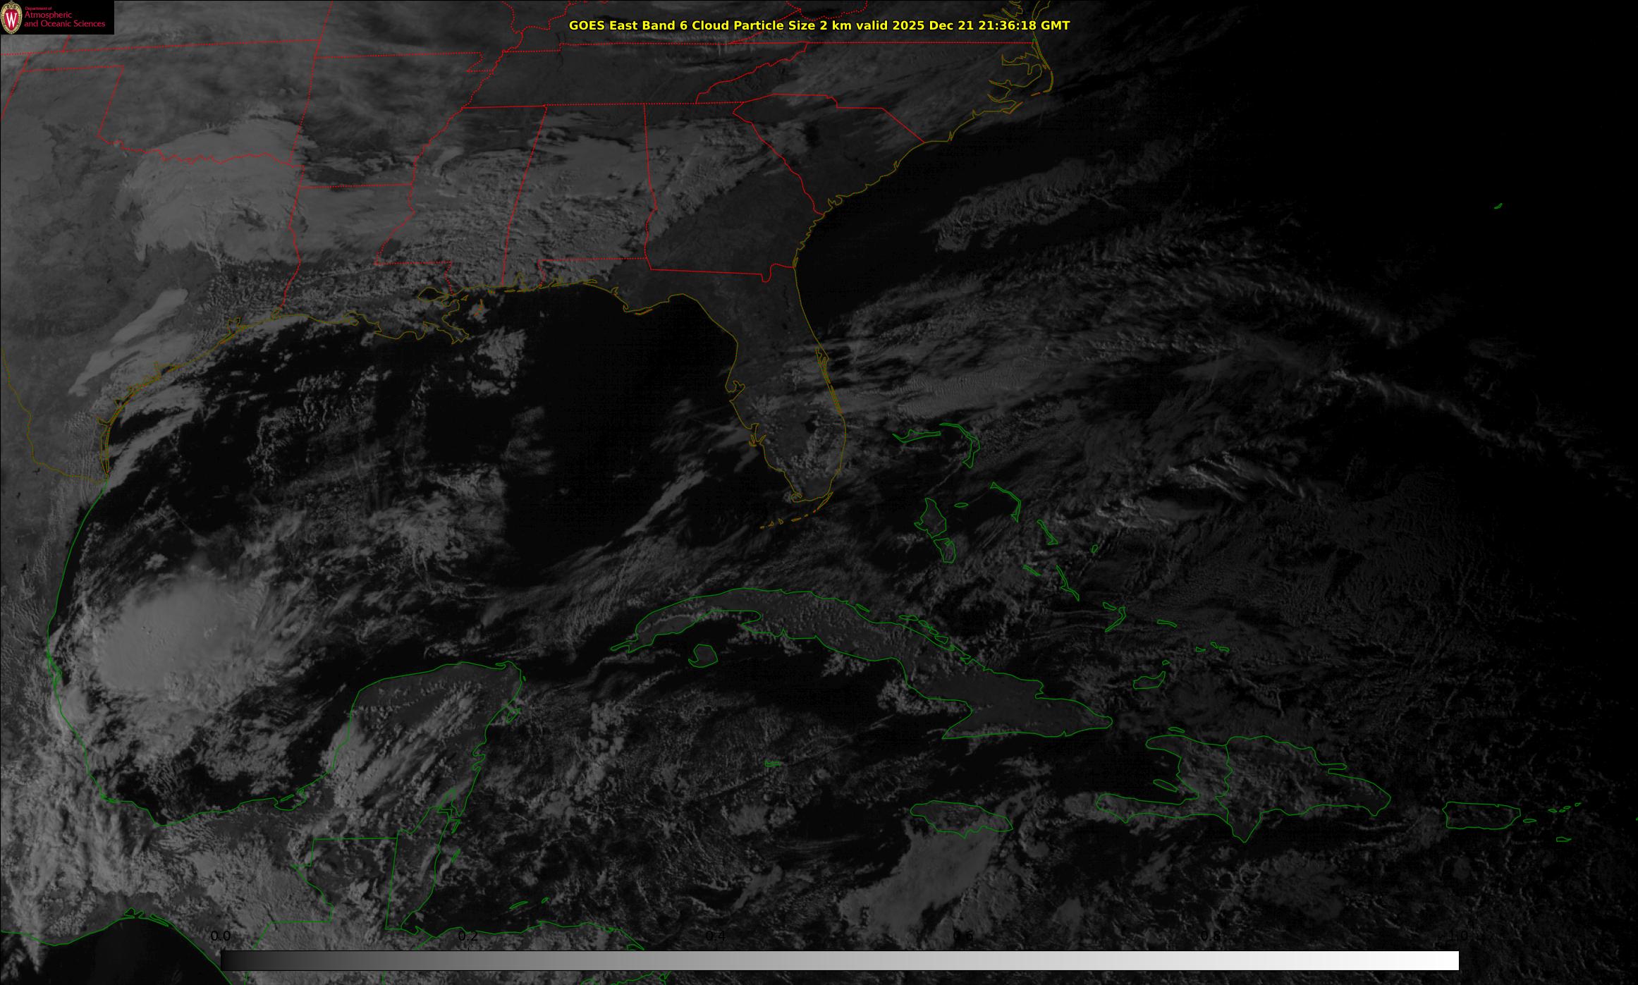This screenshot has height=985, width=1638.
Task: Click the grayscale colorbar at the bottom
Action: pos(839,960)
